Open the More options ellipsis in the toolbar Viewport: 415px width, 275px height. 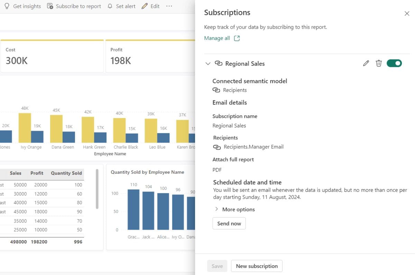pos(169,6)
